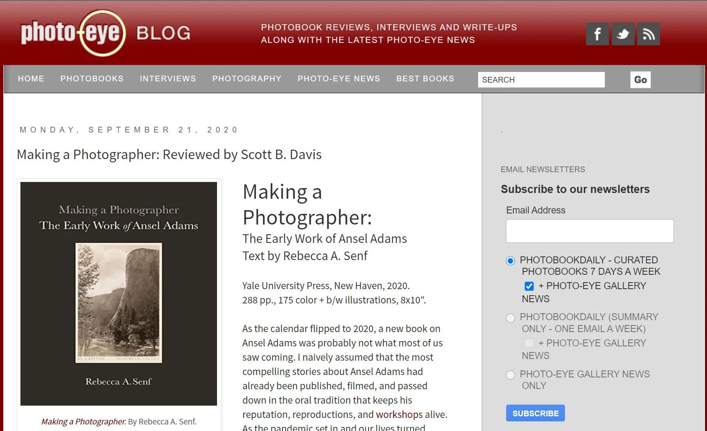
Task: Click the Email Address text field
Action: click(x=590, y=231)
